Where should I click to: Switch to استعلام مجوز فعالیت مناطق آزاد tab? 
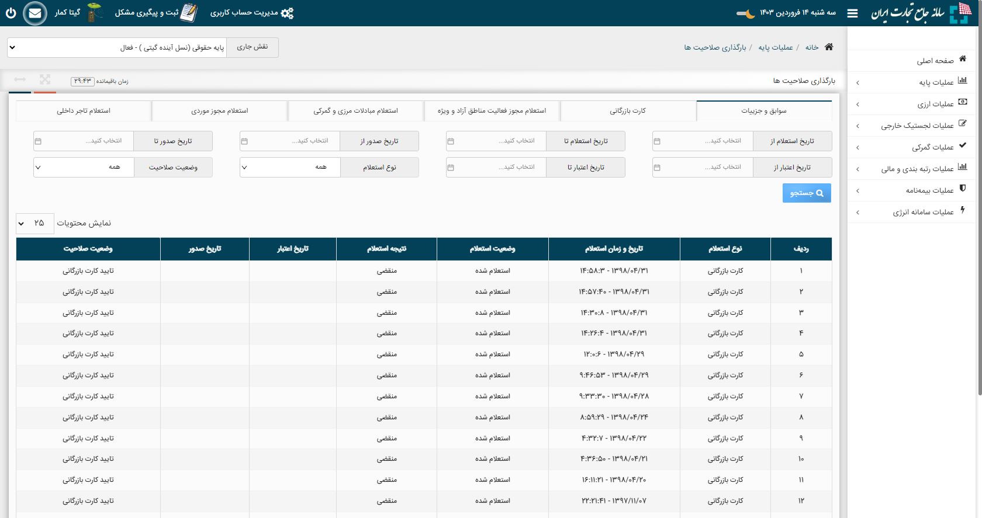click(x=492, y=110)
